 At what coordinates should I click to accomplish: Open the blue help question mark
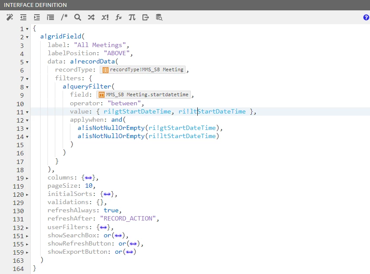(366, 17)
